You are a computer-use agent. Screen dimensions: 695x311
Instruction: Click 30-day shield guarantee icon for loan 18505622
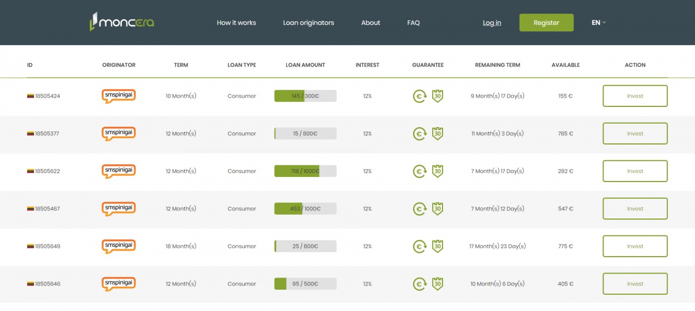point(438,171)
